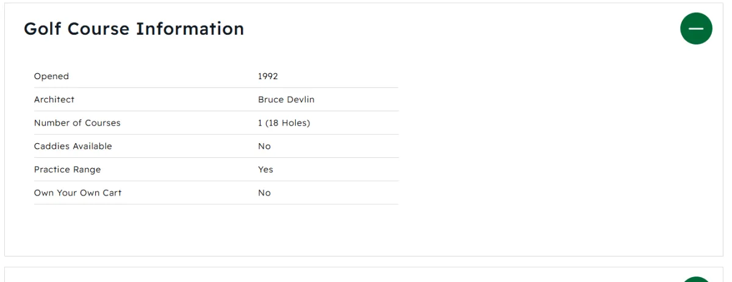Click the green minus circle icon
Screen dimensions: 732x282
tap(696, 29)
